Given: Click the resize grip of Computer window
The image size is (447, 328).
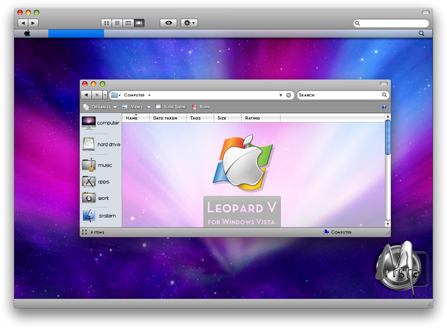Looking at the screenshot, I should 388,233.
